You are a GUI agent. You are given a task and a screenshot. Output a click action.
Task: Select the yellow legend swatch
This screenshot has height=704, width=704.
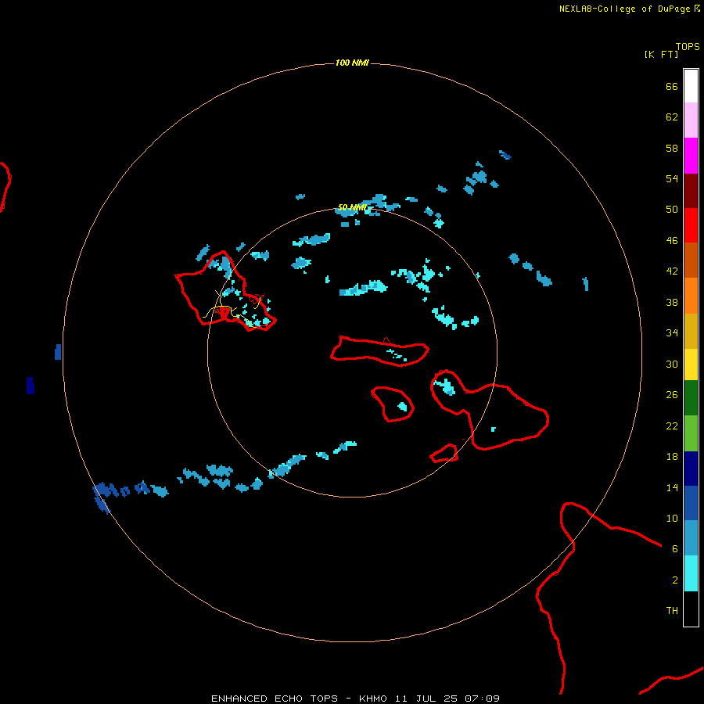coord(691,365)
